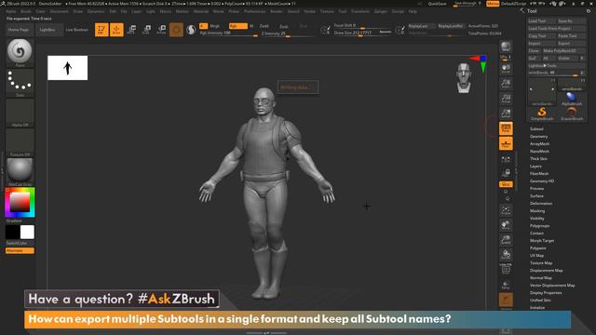Click the Export button in Tool palette
The image size is (596, 335).
571,44
